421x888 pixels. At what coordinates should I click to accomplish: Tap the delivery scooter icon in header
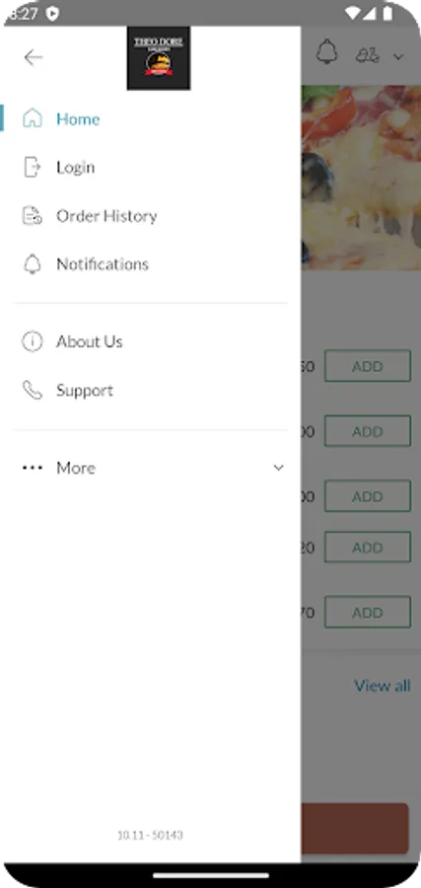(367, 55)
